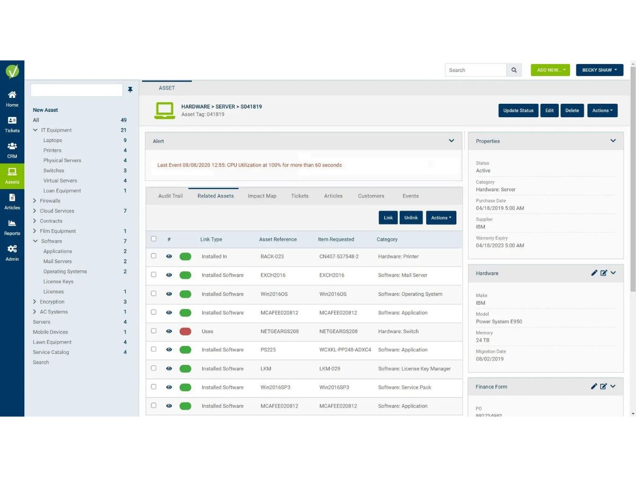Pin the asset tree panel
The width and height of the screenshot is (636, 477).
130,90
